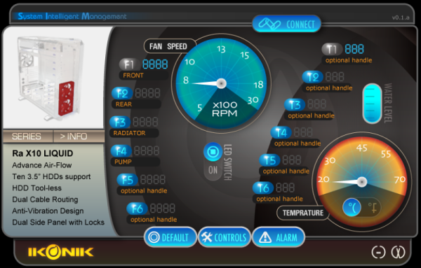Select the F2 rear fan icon

click(122, 94)
